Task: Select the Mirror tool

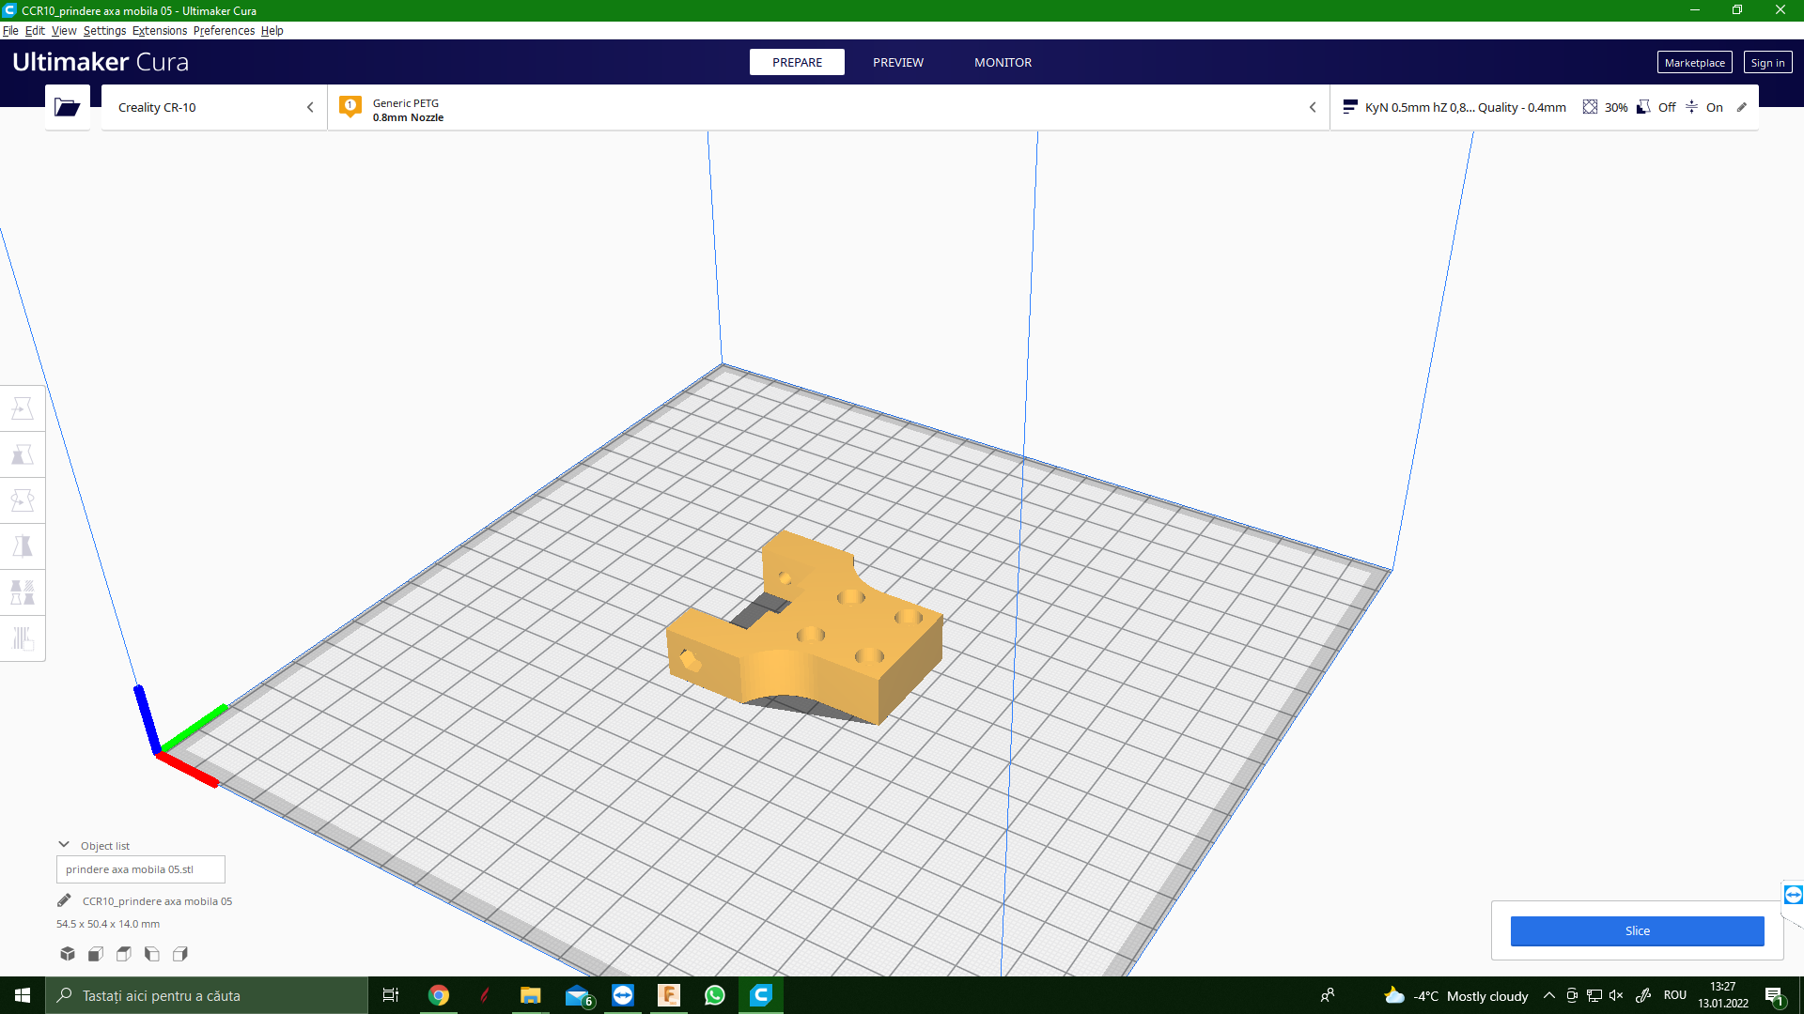Action: tap(23, 546)
